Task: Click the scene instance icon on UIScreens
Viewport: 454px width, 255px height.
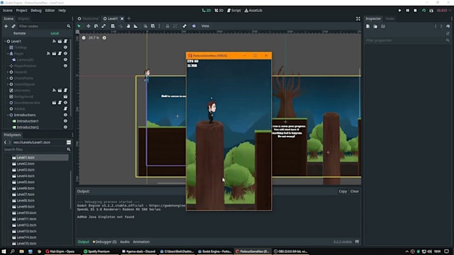Action: click(x=60, y=91)
